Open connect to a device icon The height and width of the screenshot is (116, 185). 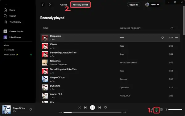pyautogui.click(x=161, y=110)
